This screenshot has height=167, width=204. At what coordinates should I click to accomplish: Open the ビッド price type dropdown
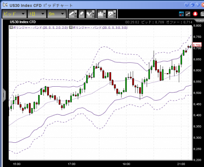coord(14,14)
